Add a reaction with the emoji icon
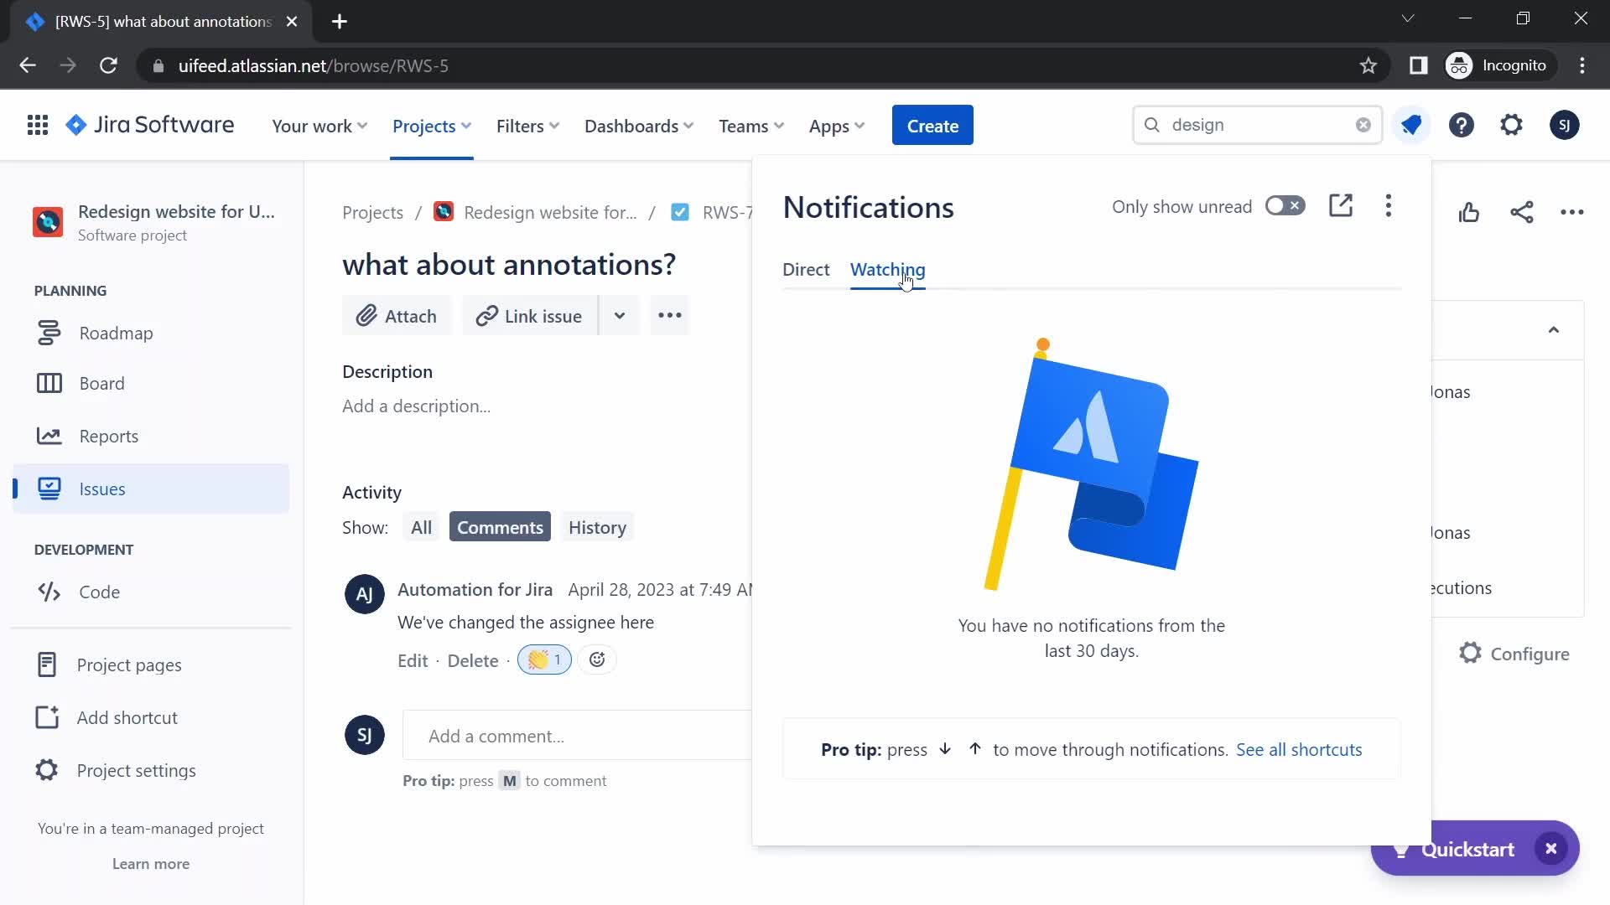The height and width of the screenshot is (905, 1610). coord(597,660)
